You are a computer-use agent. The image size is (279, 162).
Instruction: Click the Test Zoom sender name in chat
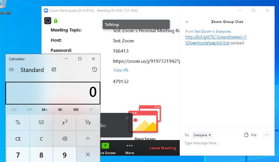coord(202,31)
